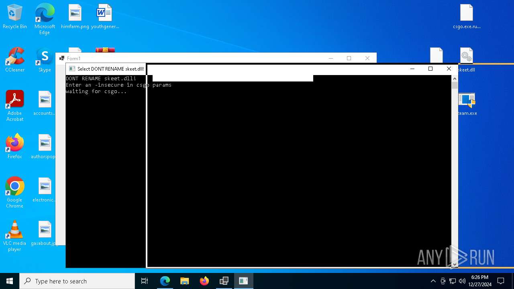The image size is (514, 289).
Task: Switch to the console app in taskbar
Action: pyautogui.click(x=243, y=281)
